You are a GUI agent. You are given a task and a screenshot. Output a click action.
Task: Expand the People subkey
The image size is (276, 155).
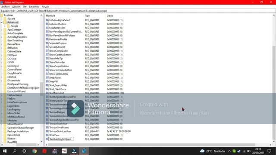click(x=5, y=26)
